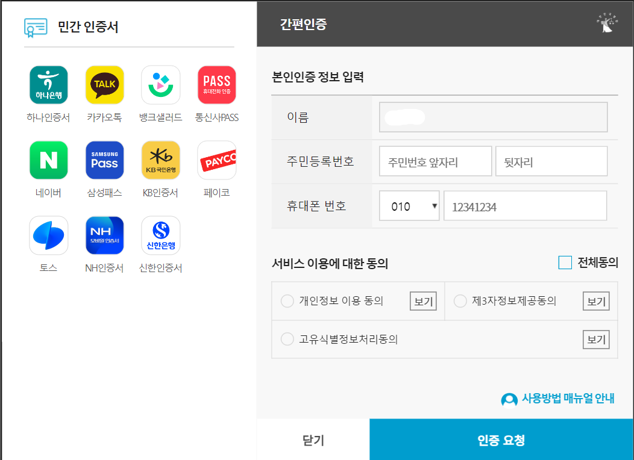Screen dimensions: 634x460
Task: Click the 삼성패스 label text
Action: click(104, 193)
